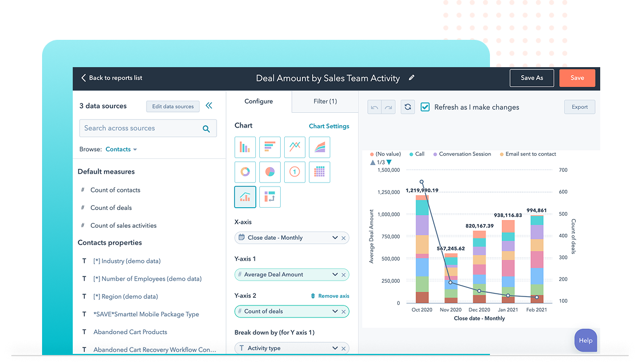Click the manual refresh icon

tap(408, 107)
